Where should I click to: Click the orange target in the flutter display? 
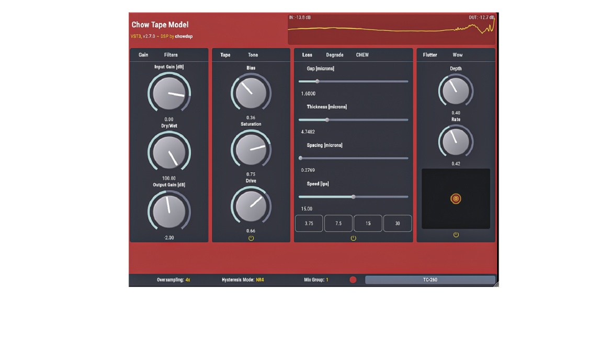click(x=456, y=198)
